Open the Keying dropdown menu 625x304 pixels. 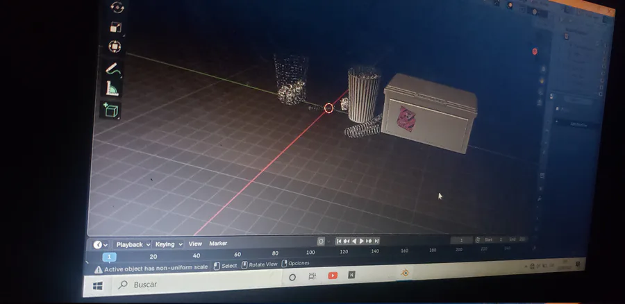(169, 244)
